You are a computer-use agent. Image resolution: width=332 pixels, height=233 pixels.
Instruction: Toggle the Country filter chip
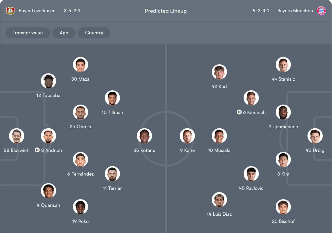tap(94, 33)
